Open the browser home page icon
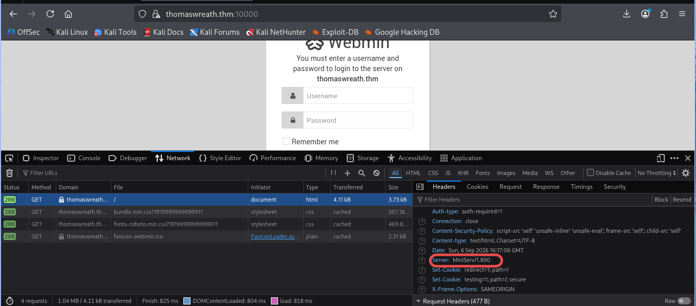Viewport: 696px width, 306px height. click(68, 14)
